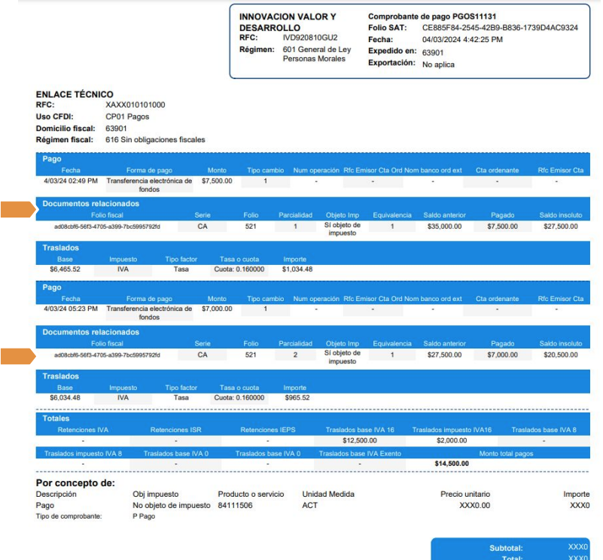Click the Totales section header

click(x=60, y=418)
